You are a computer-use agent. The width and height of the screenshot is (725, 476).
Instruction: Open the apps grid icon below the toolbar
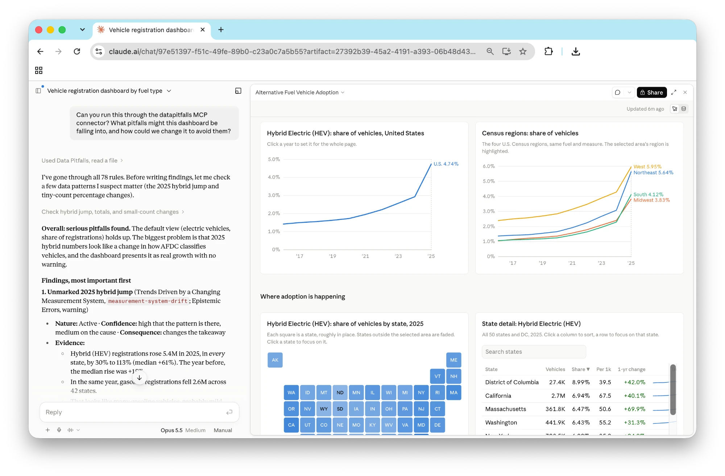[x=39, y=70]
